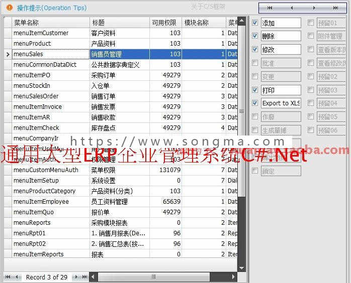
Task: Toggle the 作废 checkbox
Action: click(255, 116)
